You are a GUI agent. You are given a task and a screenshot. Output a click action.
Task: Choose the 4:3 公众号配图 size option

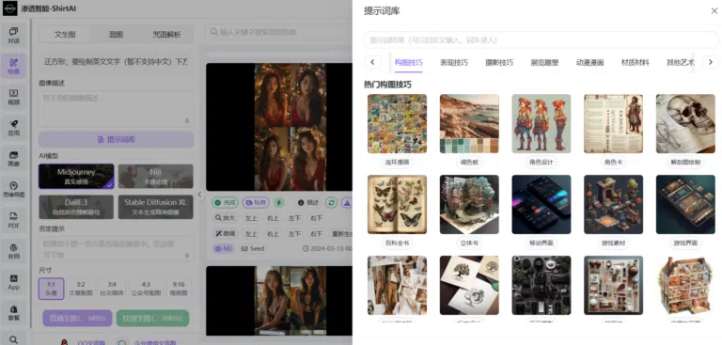tap(146, 289)
